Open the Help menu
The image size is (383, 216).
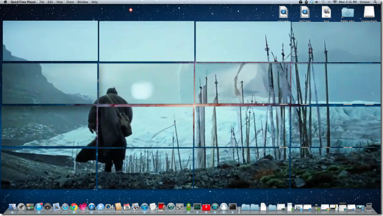94,2
